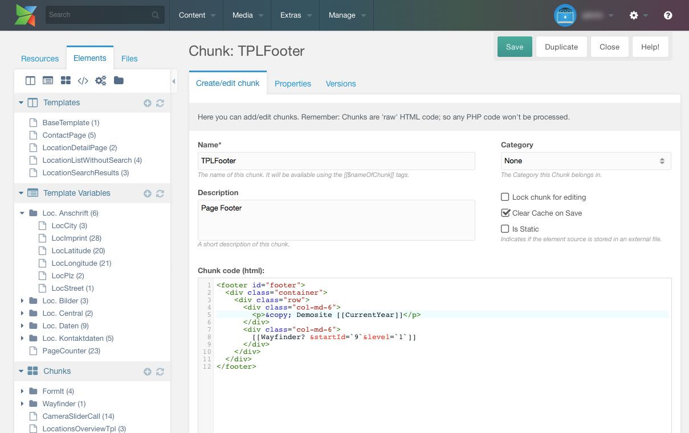Click the new plugin gears icon
The width and height of the screenshot is (689, 433).
pyautogui.click(x=101, y=81)
